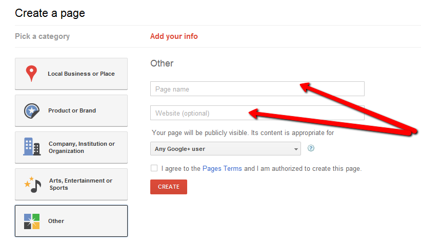The width and height of the screenshot is (421, 246).
Task: Open the Any Google+ user dropdown
Action: coord(226,148)
